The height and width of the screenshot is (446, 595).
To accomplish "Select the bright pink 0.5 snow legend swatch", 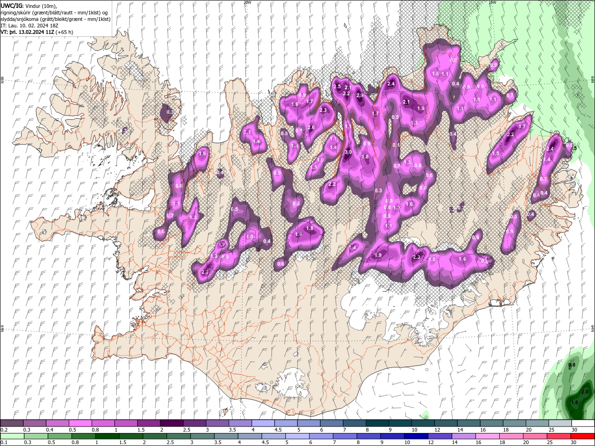I will [x=80, y=423].
